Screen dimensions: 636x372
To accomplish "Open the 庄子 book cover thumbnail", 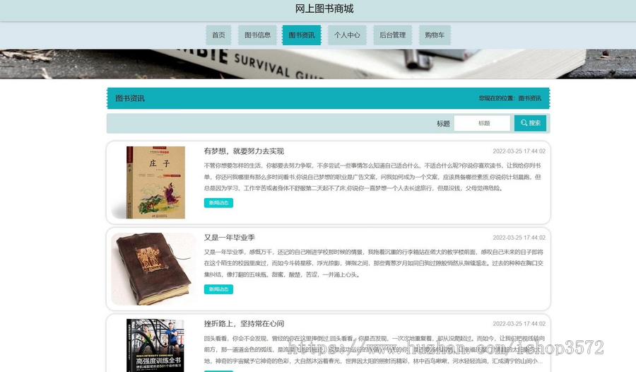I will [155, 182].
